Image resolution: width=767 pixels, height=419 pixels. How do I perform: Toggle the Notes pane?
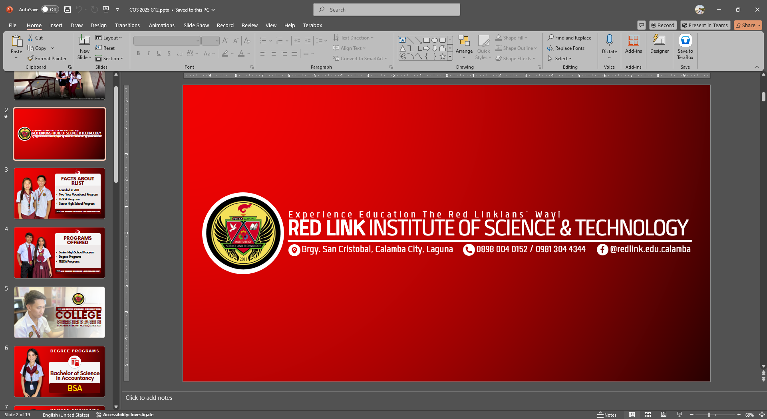[607, 415]
